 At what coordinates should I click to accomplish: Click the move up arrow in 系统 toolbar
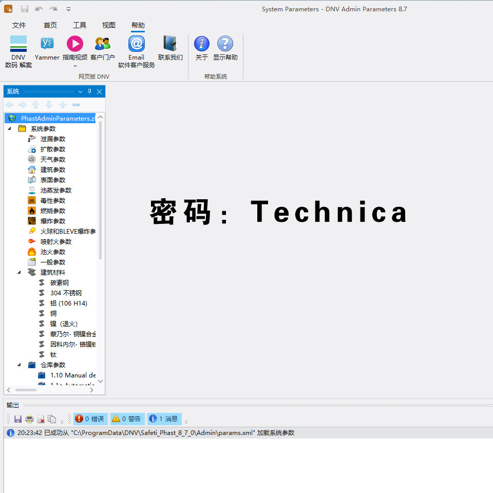[36, 105]
